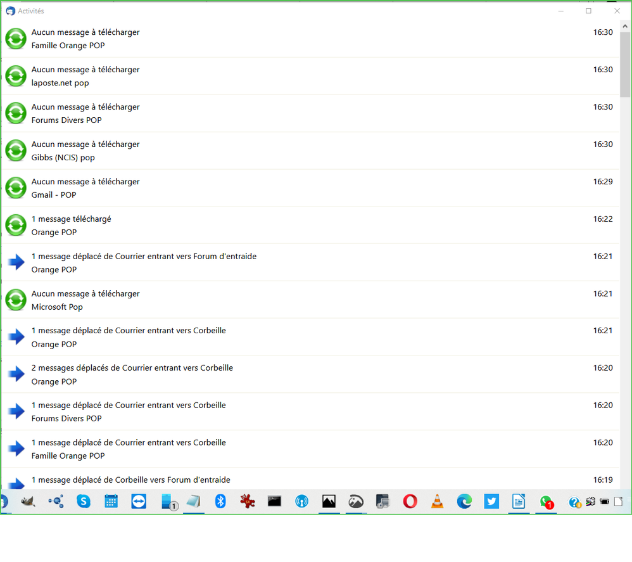The image size is (632, 562).
Task: Click the blue arrow for Orange POP Corbeille move at 16:21
Action: tap(16, 336)
